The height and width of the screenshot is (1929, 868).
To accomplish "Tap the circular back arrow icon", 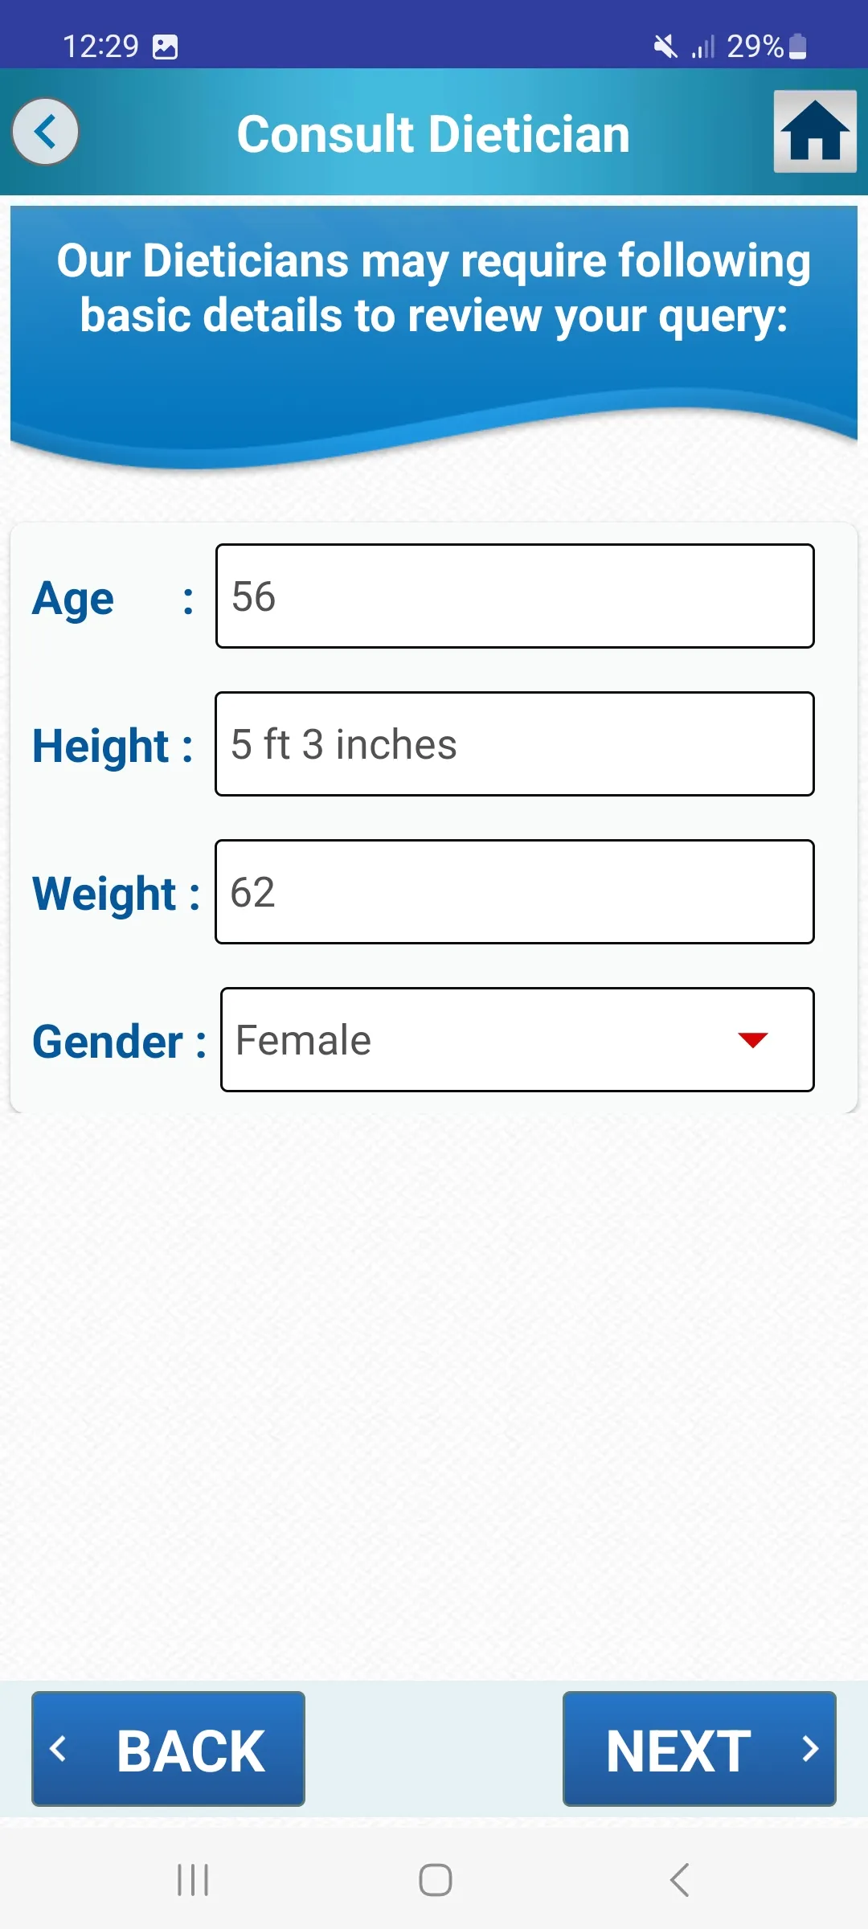I will click(x=46, y=132).
